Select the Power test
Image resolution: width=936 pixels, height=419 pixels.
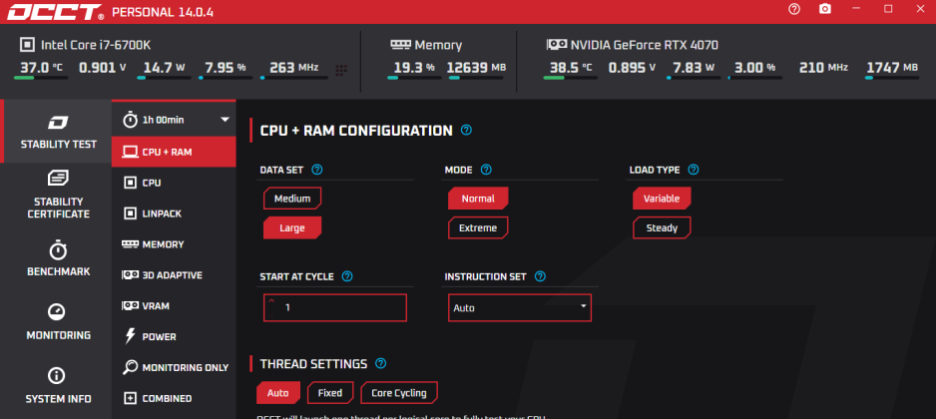174,336
